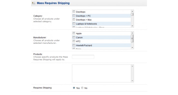Click the Apple label text

tap(79, 33)
